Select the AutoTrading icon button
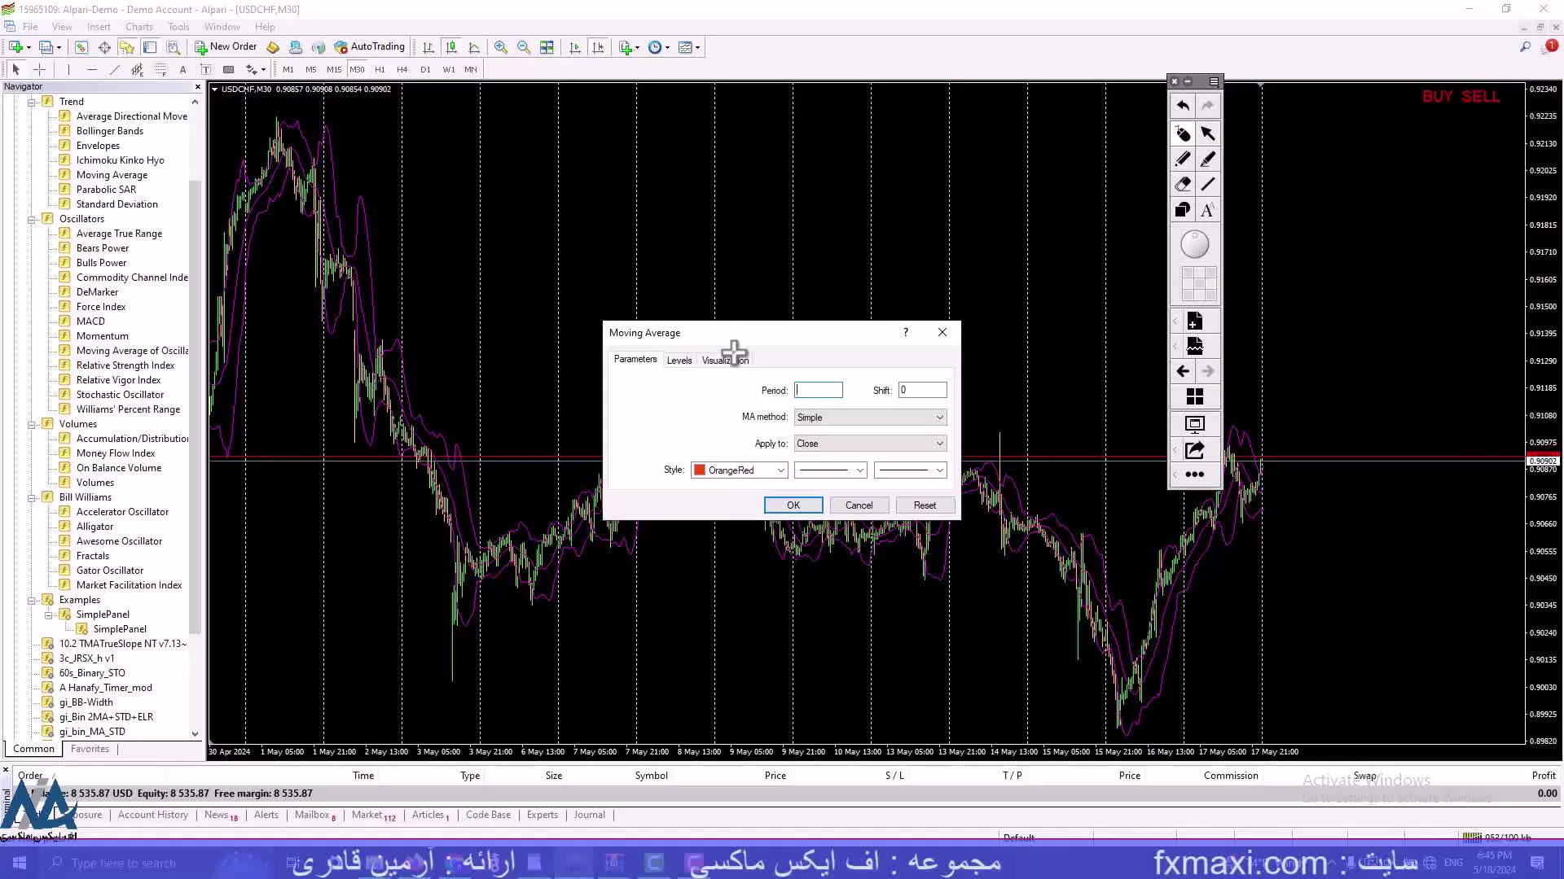 pos(340,46)
